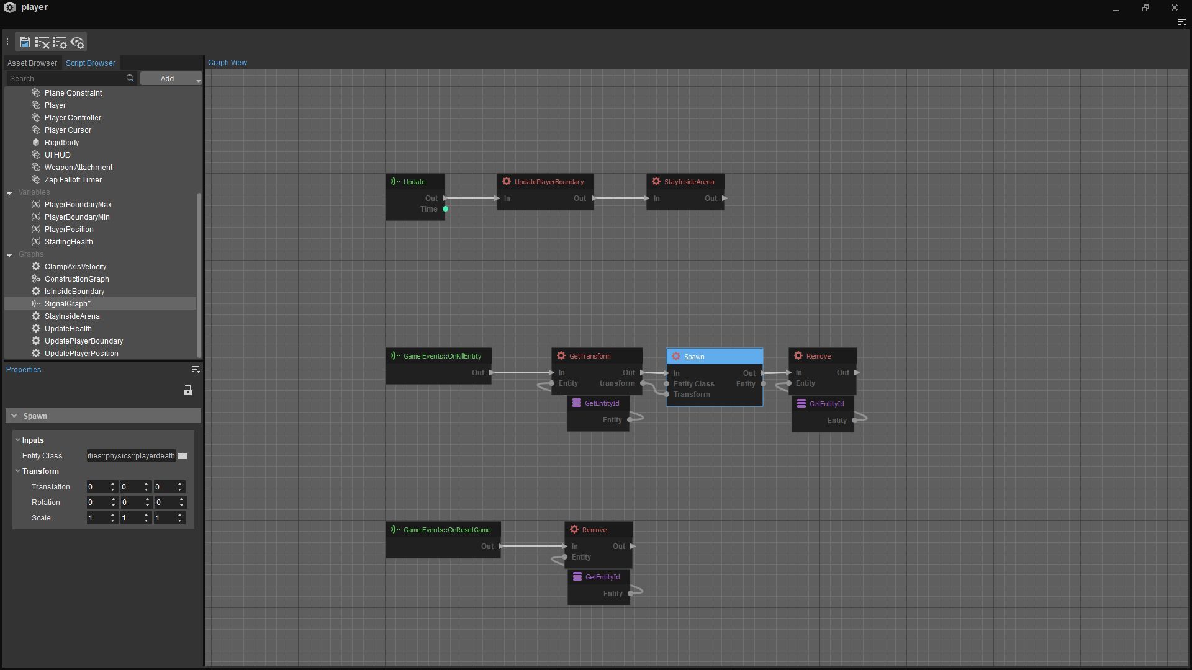The image size is (1192, 670).
Task: Click the Search input field
Action: (x=65, y=79)
